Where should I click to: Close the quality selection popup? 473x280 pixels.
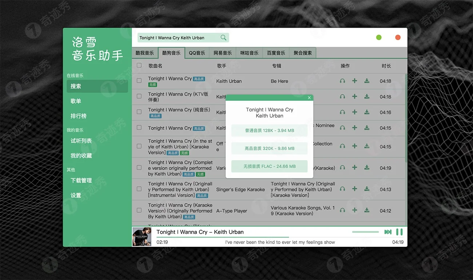tap(309, 98)
